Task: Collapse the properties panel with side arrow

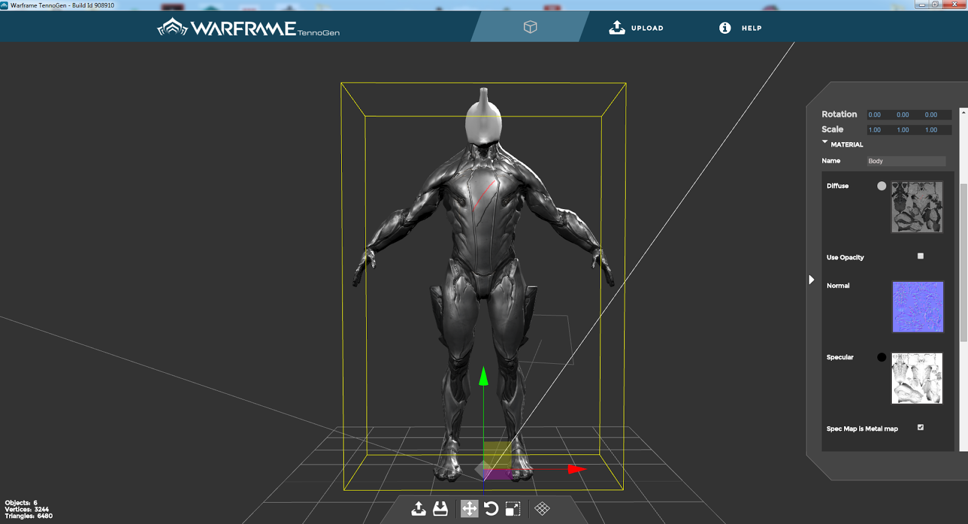Action: pyautogui.click(x=811, y=280)
